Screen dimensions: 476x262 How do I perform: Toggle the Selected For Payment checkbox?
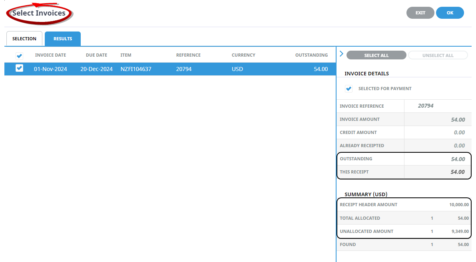tap(349, 89)
